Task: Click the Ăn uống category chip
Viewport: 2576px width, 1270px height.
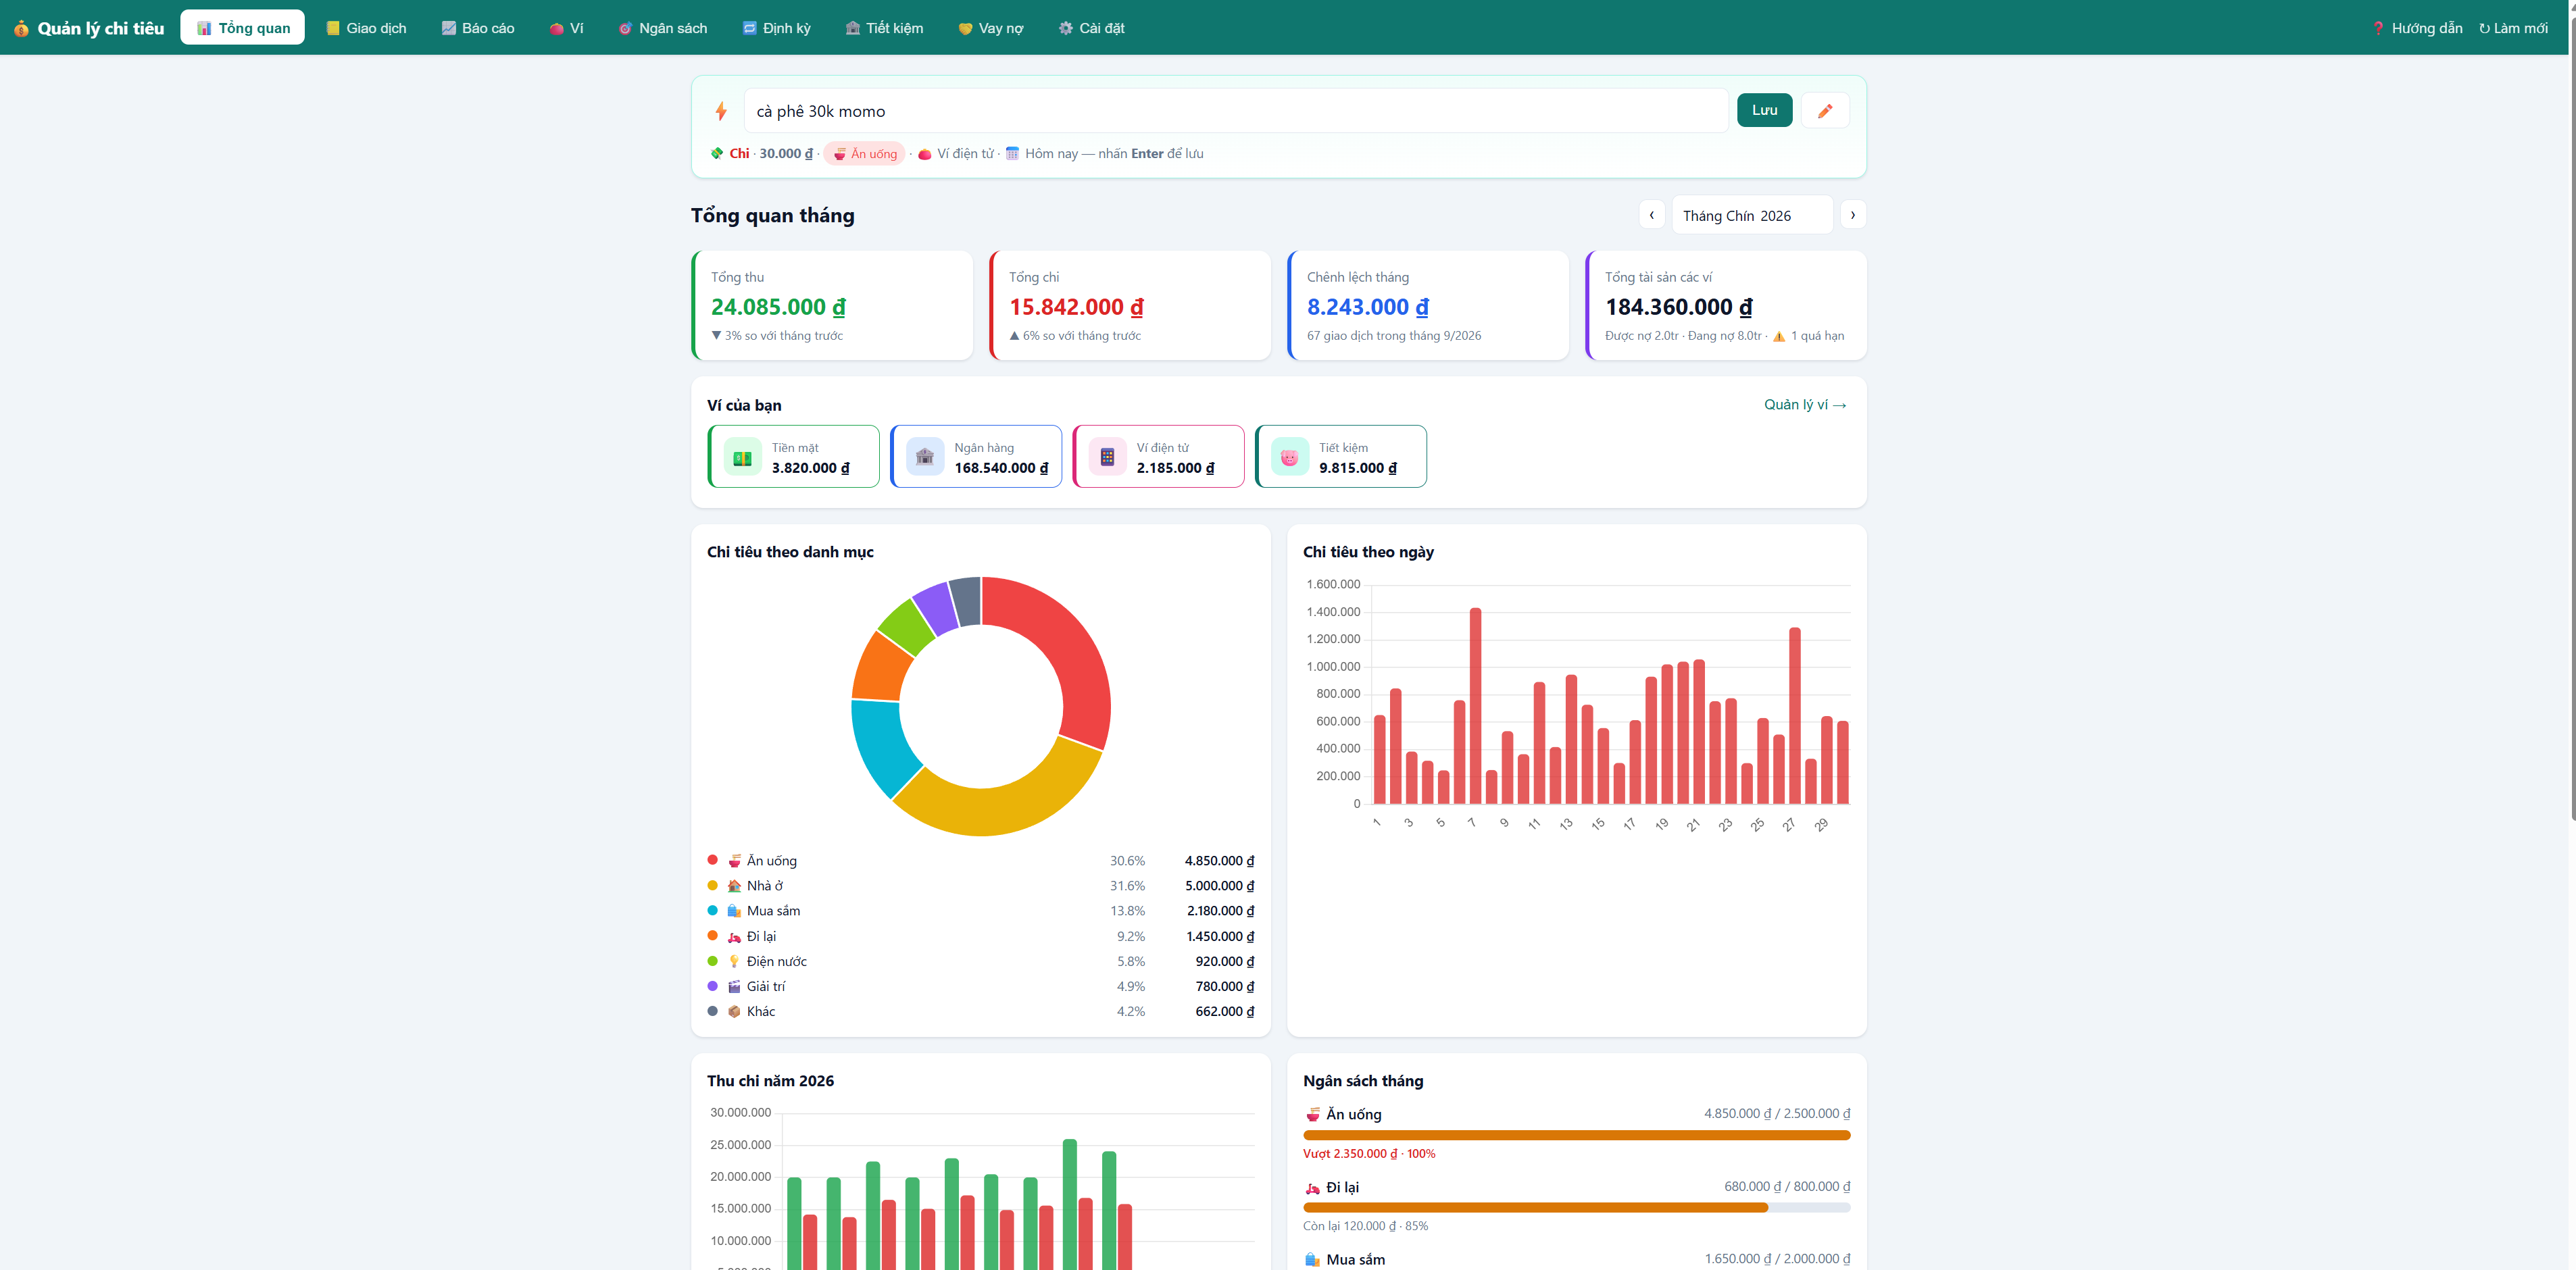Action: point(865,154)
